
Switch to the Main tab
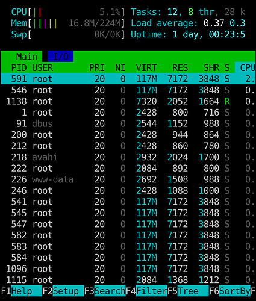[22, 57]
